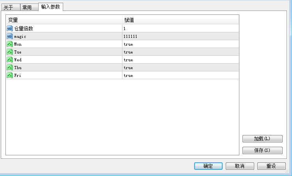Open the 常用 tab

click(x=29, y=7)
